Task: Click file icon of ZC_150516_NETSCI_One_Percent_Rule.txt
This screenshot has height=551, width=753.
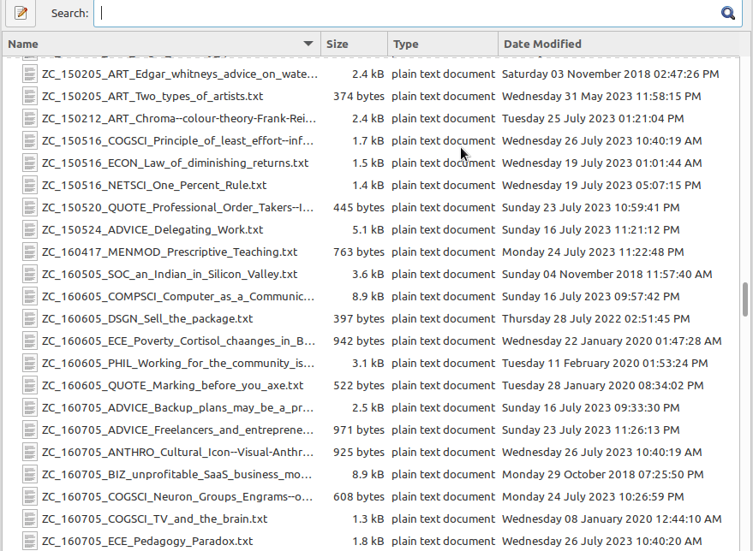Action: pos(30,186)
